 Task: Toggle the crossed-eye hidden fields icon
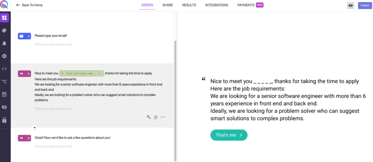coord(4,107)
